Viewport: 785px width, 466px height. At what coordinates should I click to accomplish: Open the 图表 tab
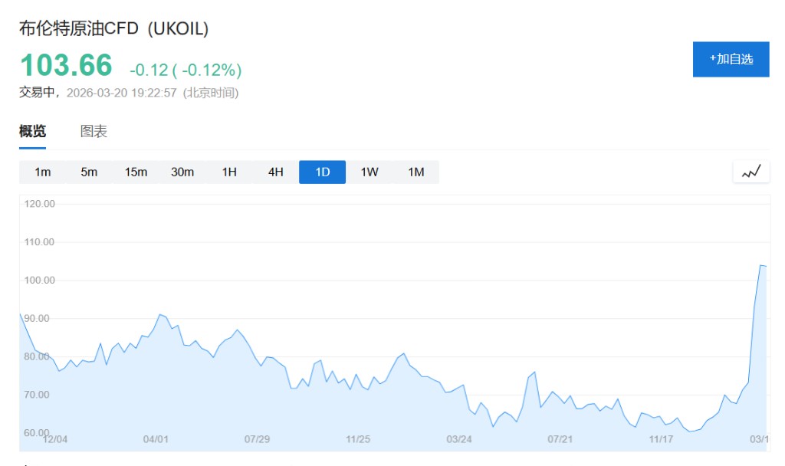coord(94,131)
